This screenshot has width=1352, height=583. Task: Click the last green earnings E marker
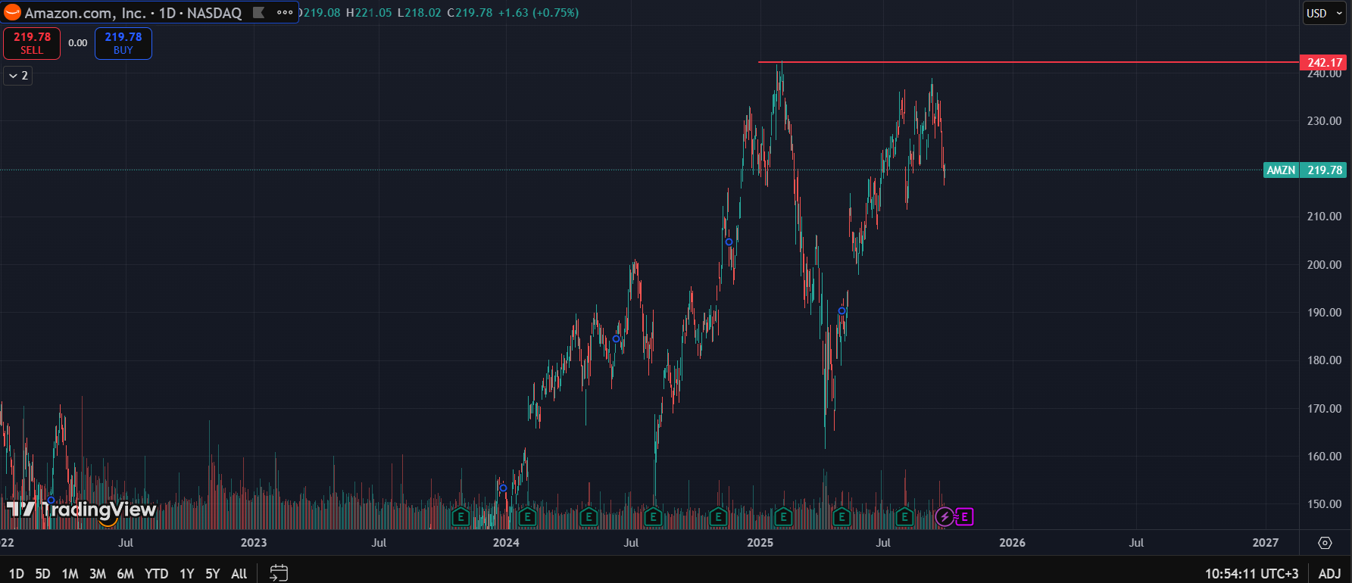(904, 518)
